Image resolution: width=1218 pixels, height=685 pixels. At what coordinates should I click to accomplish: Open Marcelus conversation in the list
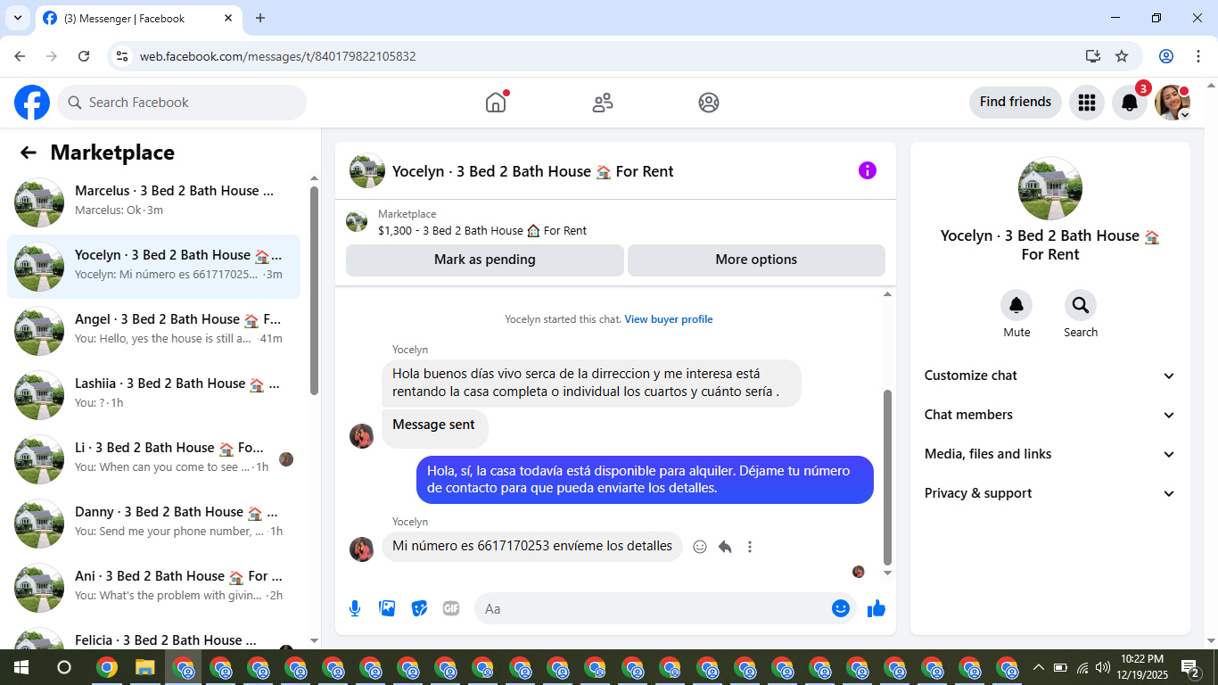[x=153, y=202]
